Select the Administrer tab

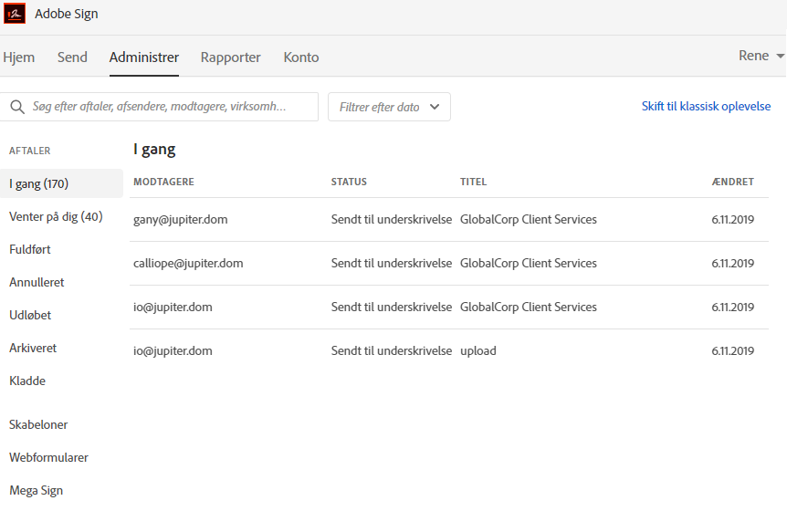(144, 57)
